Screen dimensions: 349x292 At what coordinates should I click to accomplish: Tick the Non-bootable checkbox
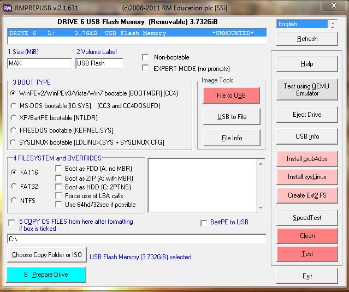(x=145, y=57)
